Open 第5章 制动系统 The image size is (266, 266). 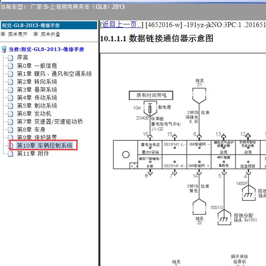(x=37, y=106)
